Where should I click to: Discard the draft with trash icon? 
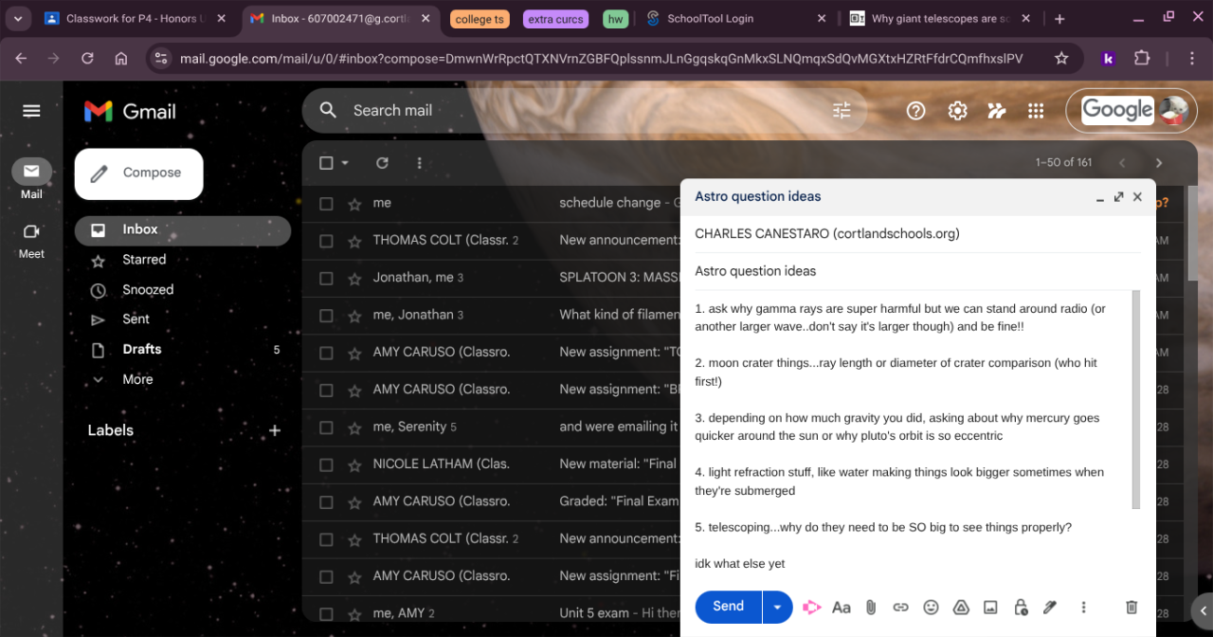click(1131, 608)
